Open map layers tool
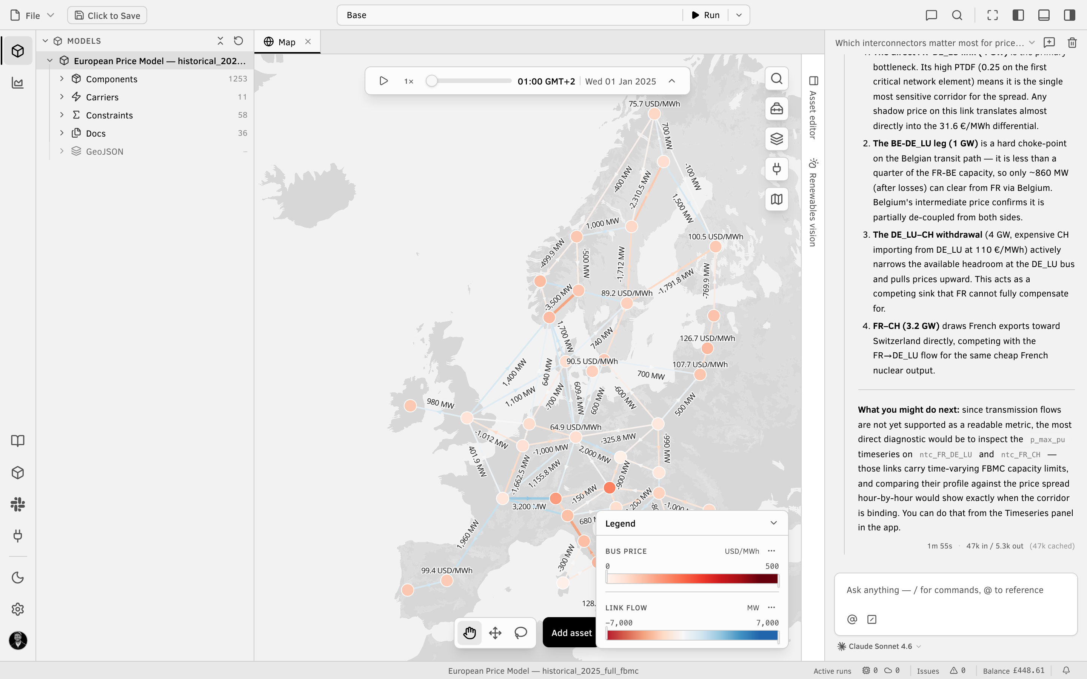This screenshot has width=1087, height=679. 777,139
